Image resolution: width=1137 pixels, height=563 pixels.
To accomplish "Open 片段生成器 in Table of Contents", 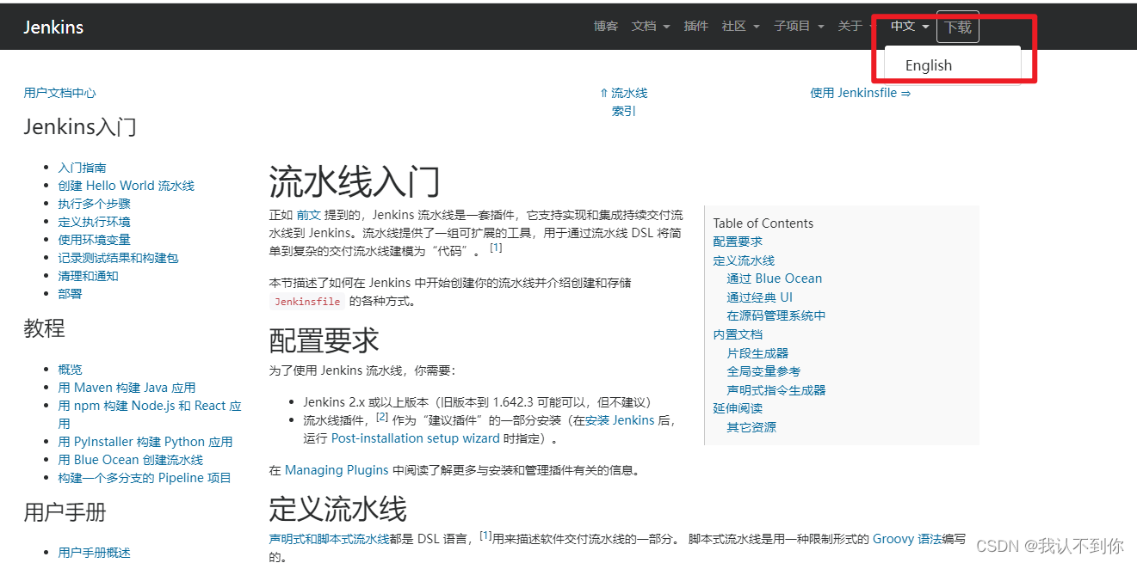I will [757, 352].
